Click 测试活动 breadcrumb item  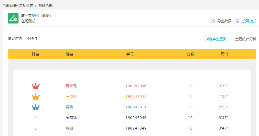pos(46,6)
